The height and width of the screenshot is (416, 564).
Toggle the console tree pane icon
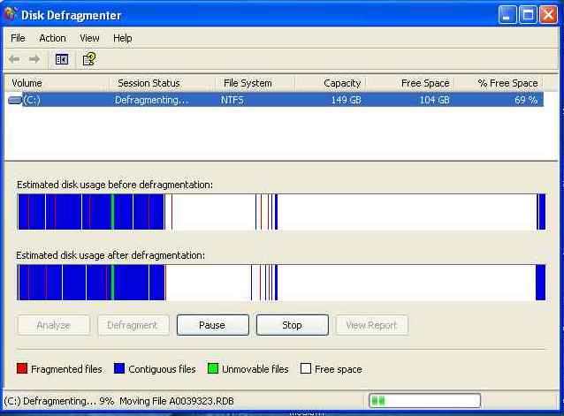coord(62,59)
